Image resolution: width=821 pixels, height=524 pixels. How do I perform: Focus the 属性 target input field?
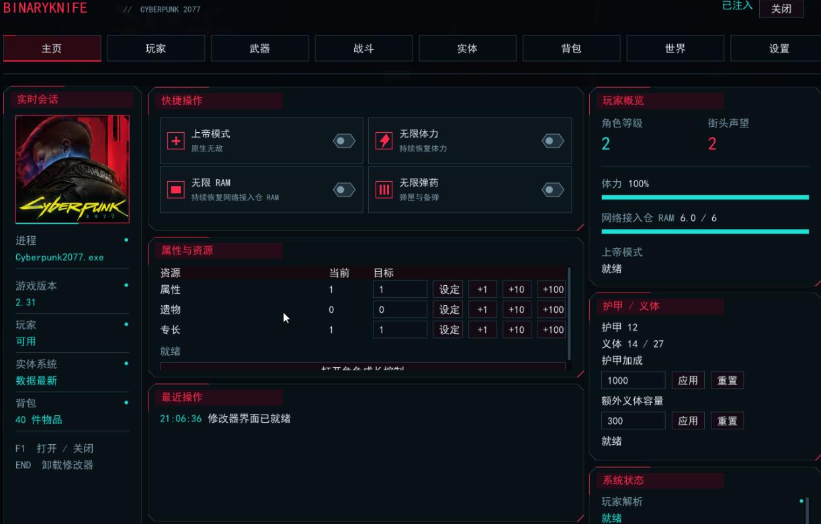tap(400, 289)
